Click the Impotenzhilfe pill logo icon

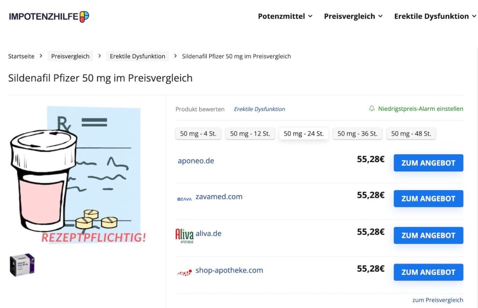pyautogui.click(x=84, y=15)
